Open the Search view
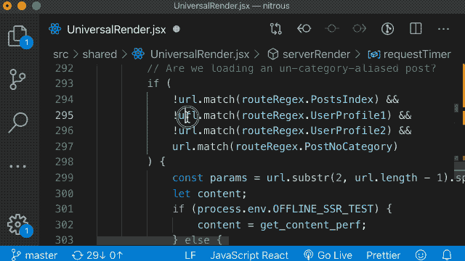465x261 pixels. point(18,123)
